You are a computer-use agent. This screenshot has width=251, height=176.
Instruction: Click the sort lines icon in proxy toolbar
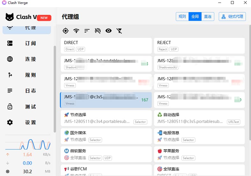click(x=87, y=31)
